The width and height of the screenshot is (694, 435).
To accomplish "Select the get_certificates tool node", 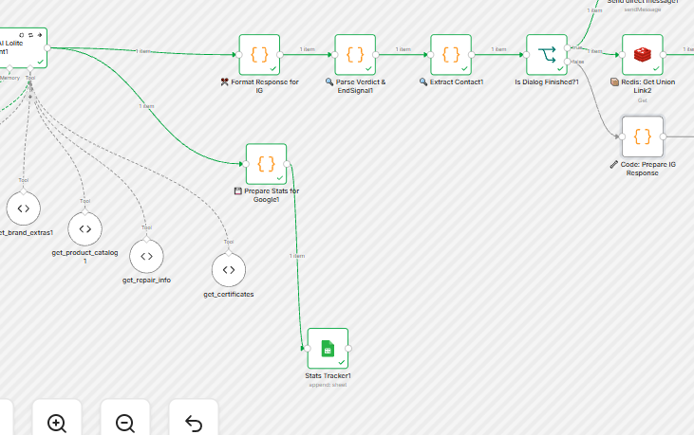I will click(229, 270).
